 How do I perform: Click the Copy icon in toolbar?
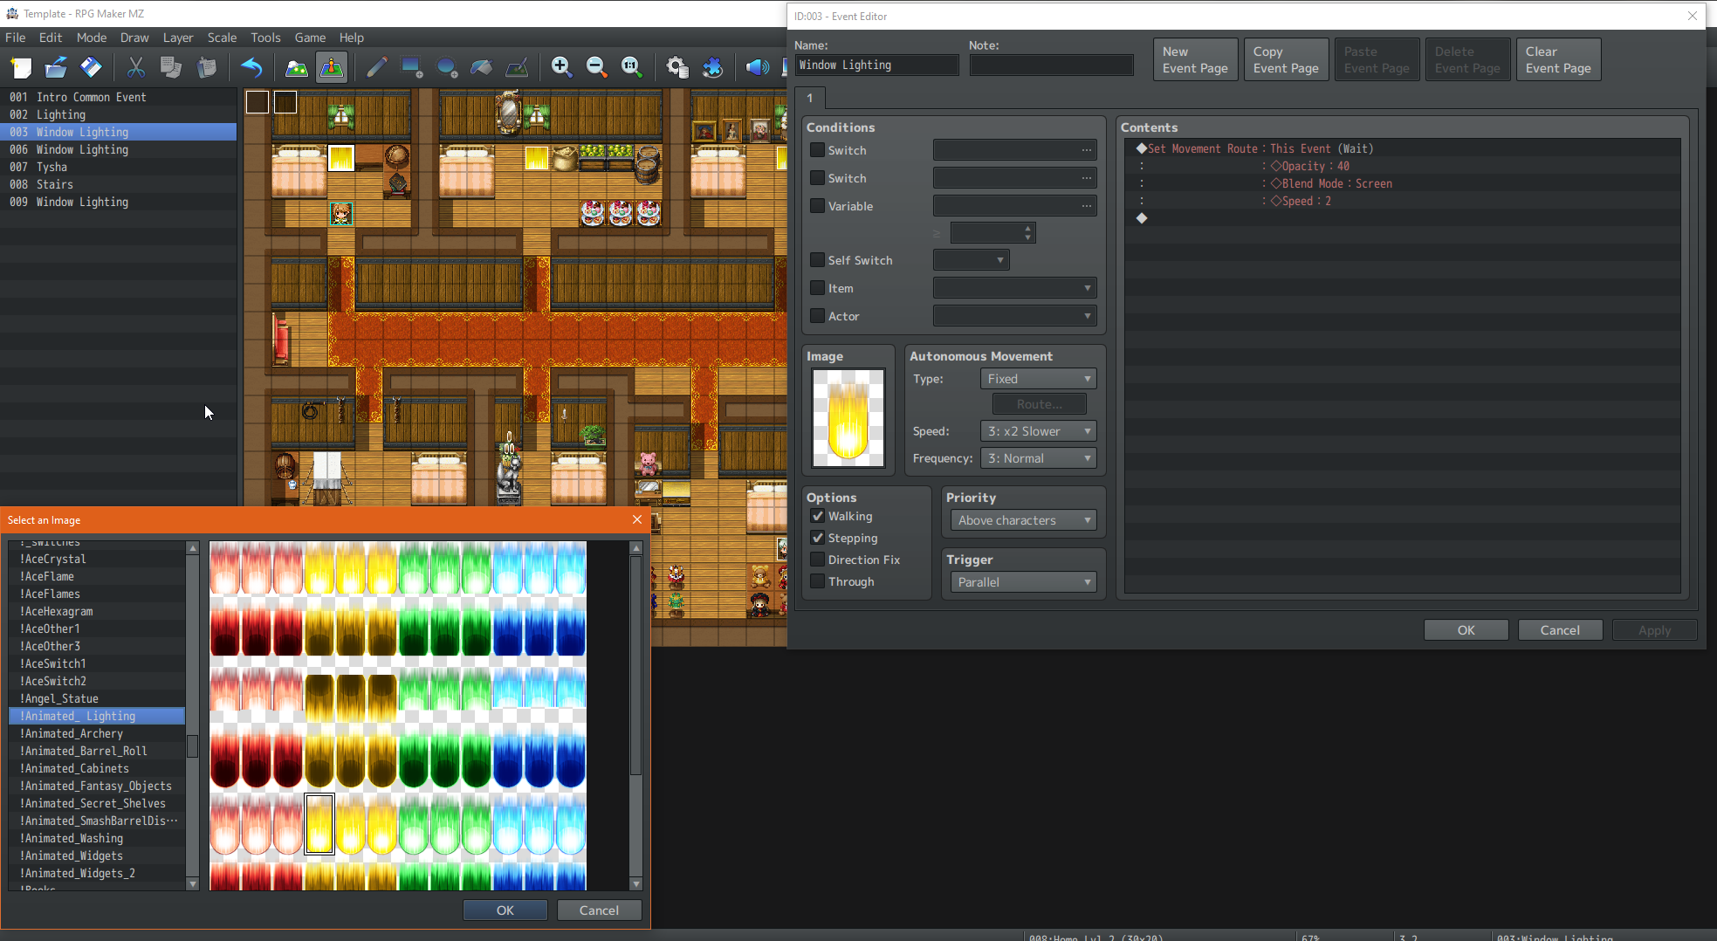click(171, 67)
